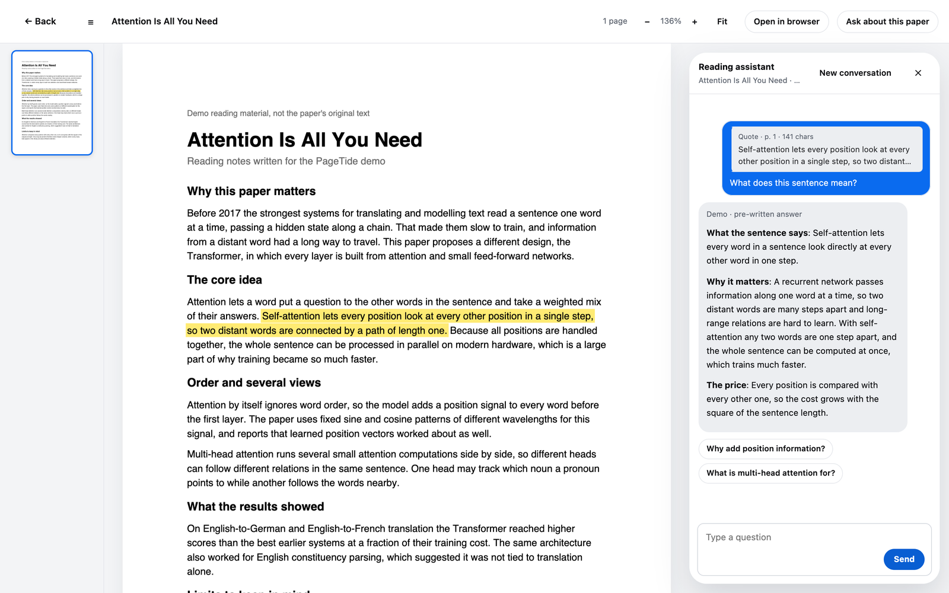Send the question
Viewport: 949px width, 593px height.
click(904, 559)
